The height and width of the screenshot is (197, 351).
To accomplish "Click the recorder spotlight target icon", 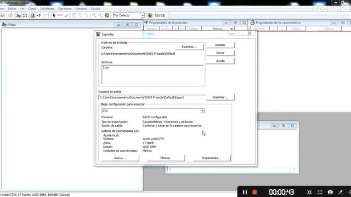I will pos(309,192).
